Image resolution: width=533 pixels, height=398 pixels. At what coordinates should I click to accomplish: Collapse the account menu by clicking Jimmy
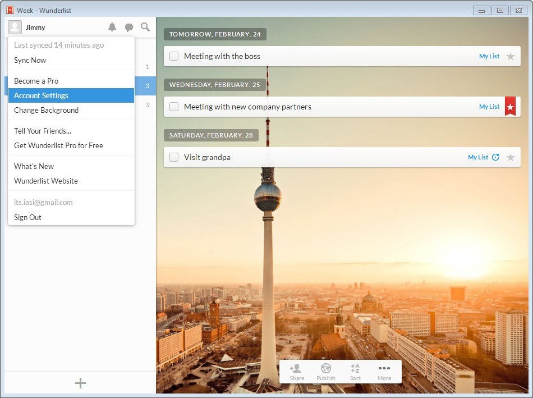35,26
